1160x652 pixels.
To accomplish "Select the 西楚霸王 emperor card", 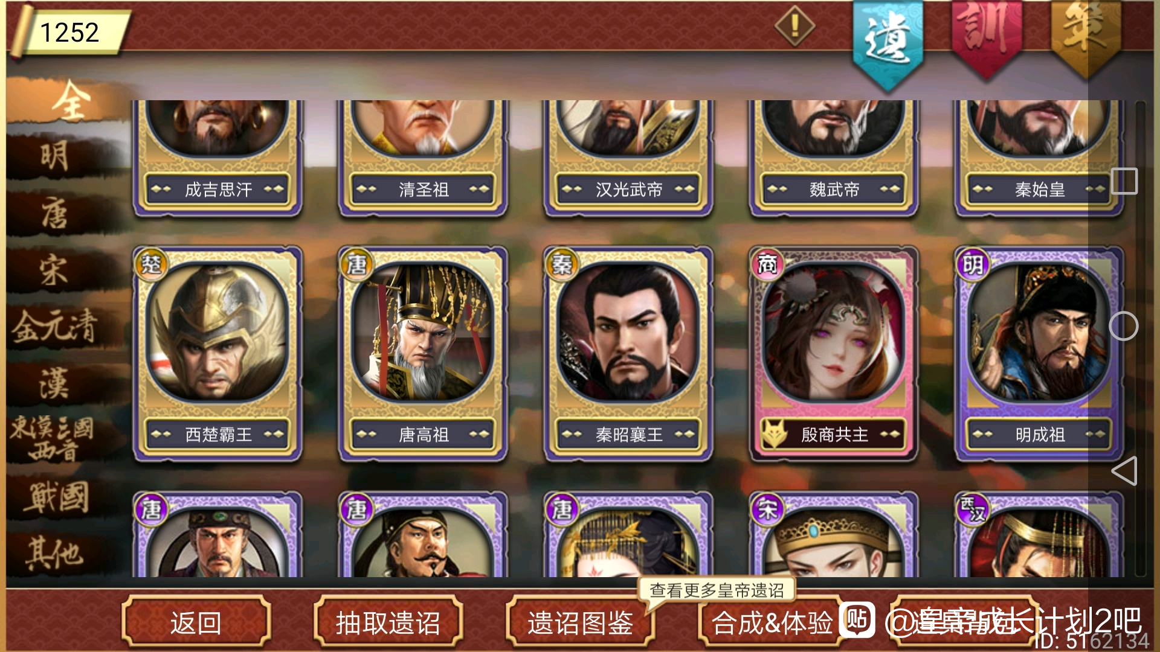I will pyautogui.click(x=217, y=354).
